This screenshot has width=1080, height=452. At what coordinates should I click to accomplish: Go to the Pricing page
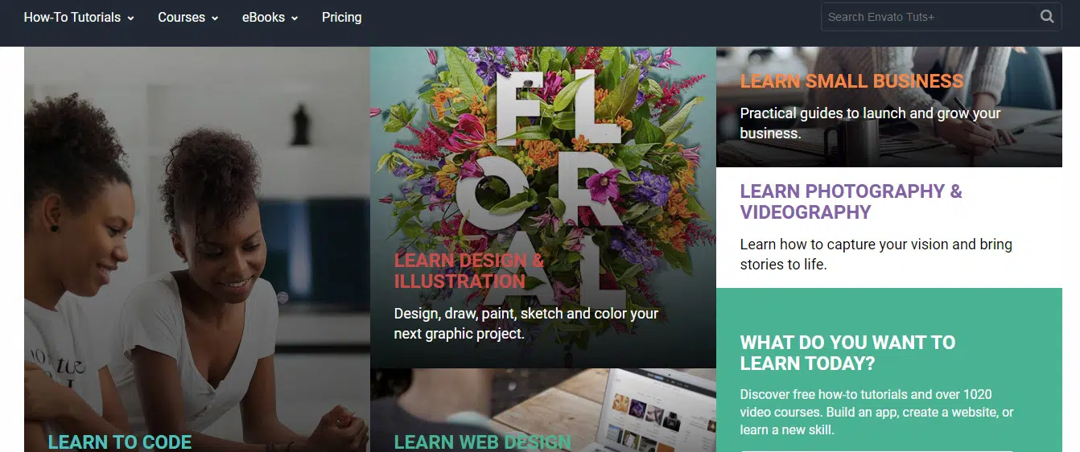tap(341, 17)
